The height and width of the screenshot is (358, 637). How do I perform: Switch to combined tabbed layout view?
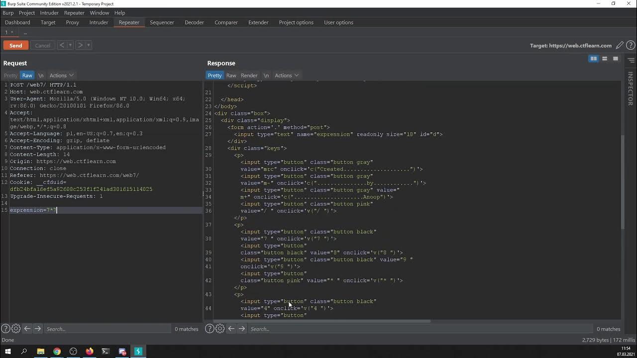616,59
